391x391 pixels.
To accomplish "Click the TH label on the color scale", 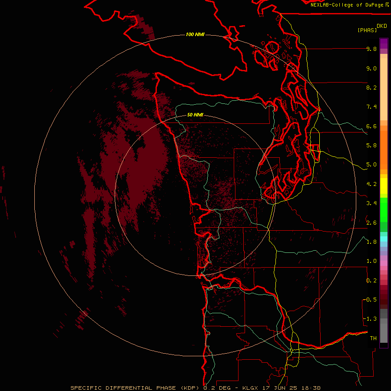I will [373, 338].
